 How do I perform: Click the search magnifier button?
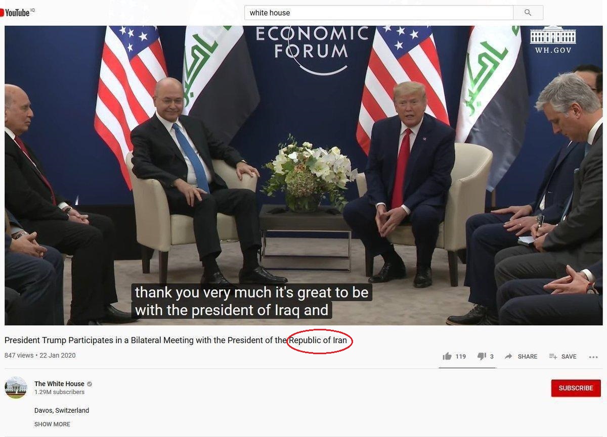tap(528, 13)
